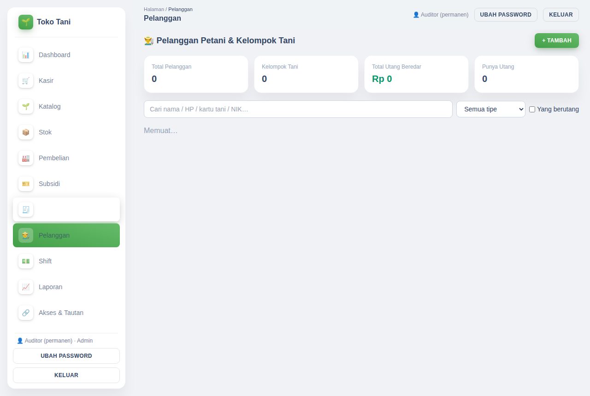Click UBAH PASSWORD in the sidebar footer
This screenshot has width=590, height=396.
pyautogui.click(x=66, y=356)
